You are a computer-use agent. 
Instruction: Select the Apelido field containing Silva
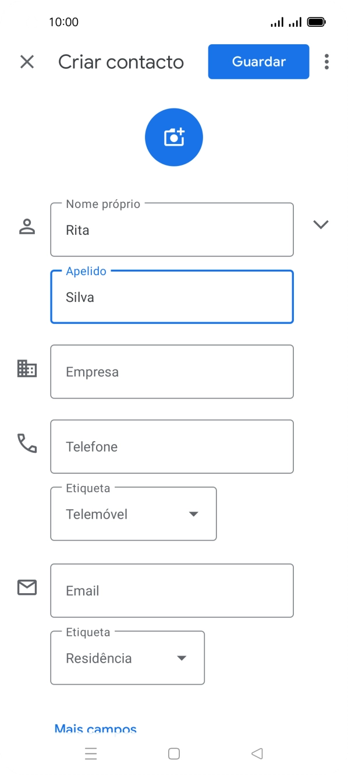(x=172, y=297)
